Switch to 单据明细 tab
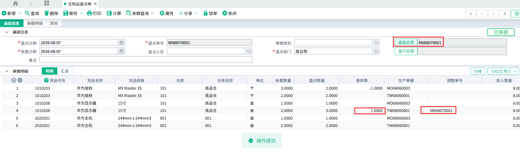The height and width of the screenshot is (161, 520). [x=35, y=23]
